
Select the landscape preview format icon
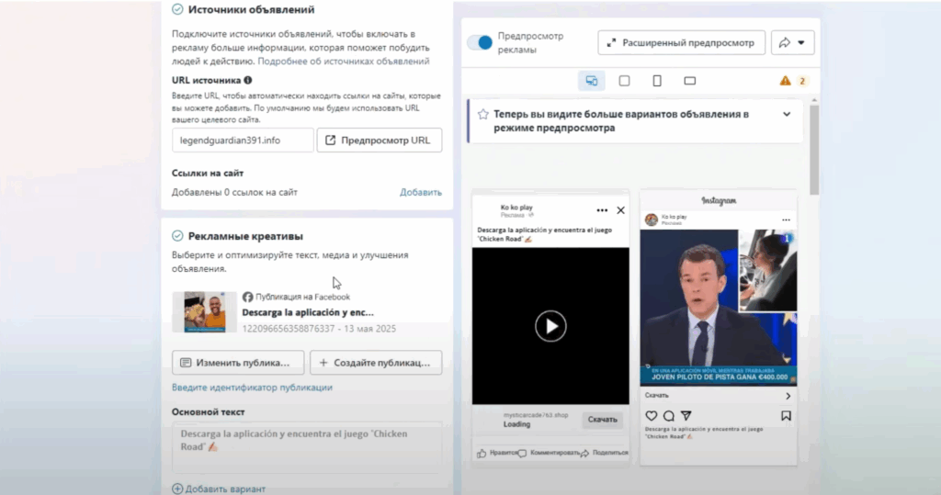point(689,81)
